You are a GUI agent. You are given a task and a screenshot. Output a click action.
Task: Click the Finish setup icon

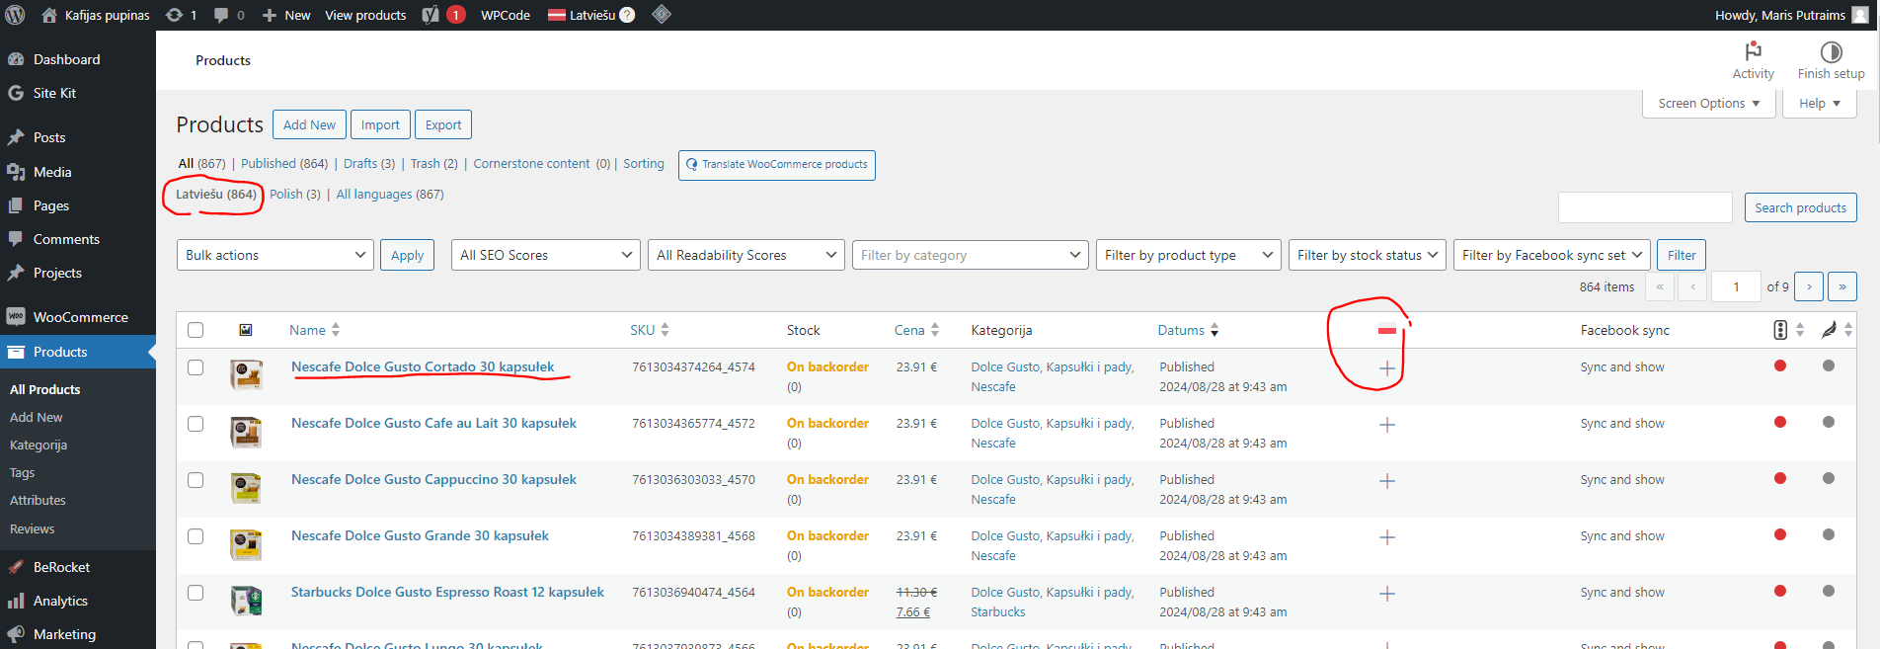click(x=1831, y=52)
